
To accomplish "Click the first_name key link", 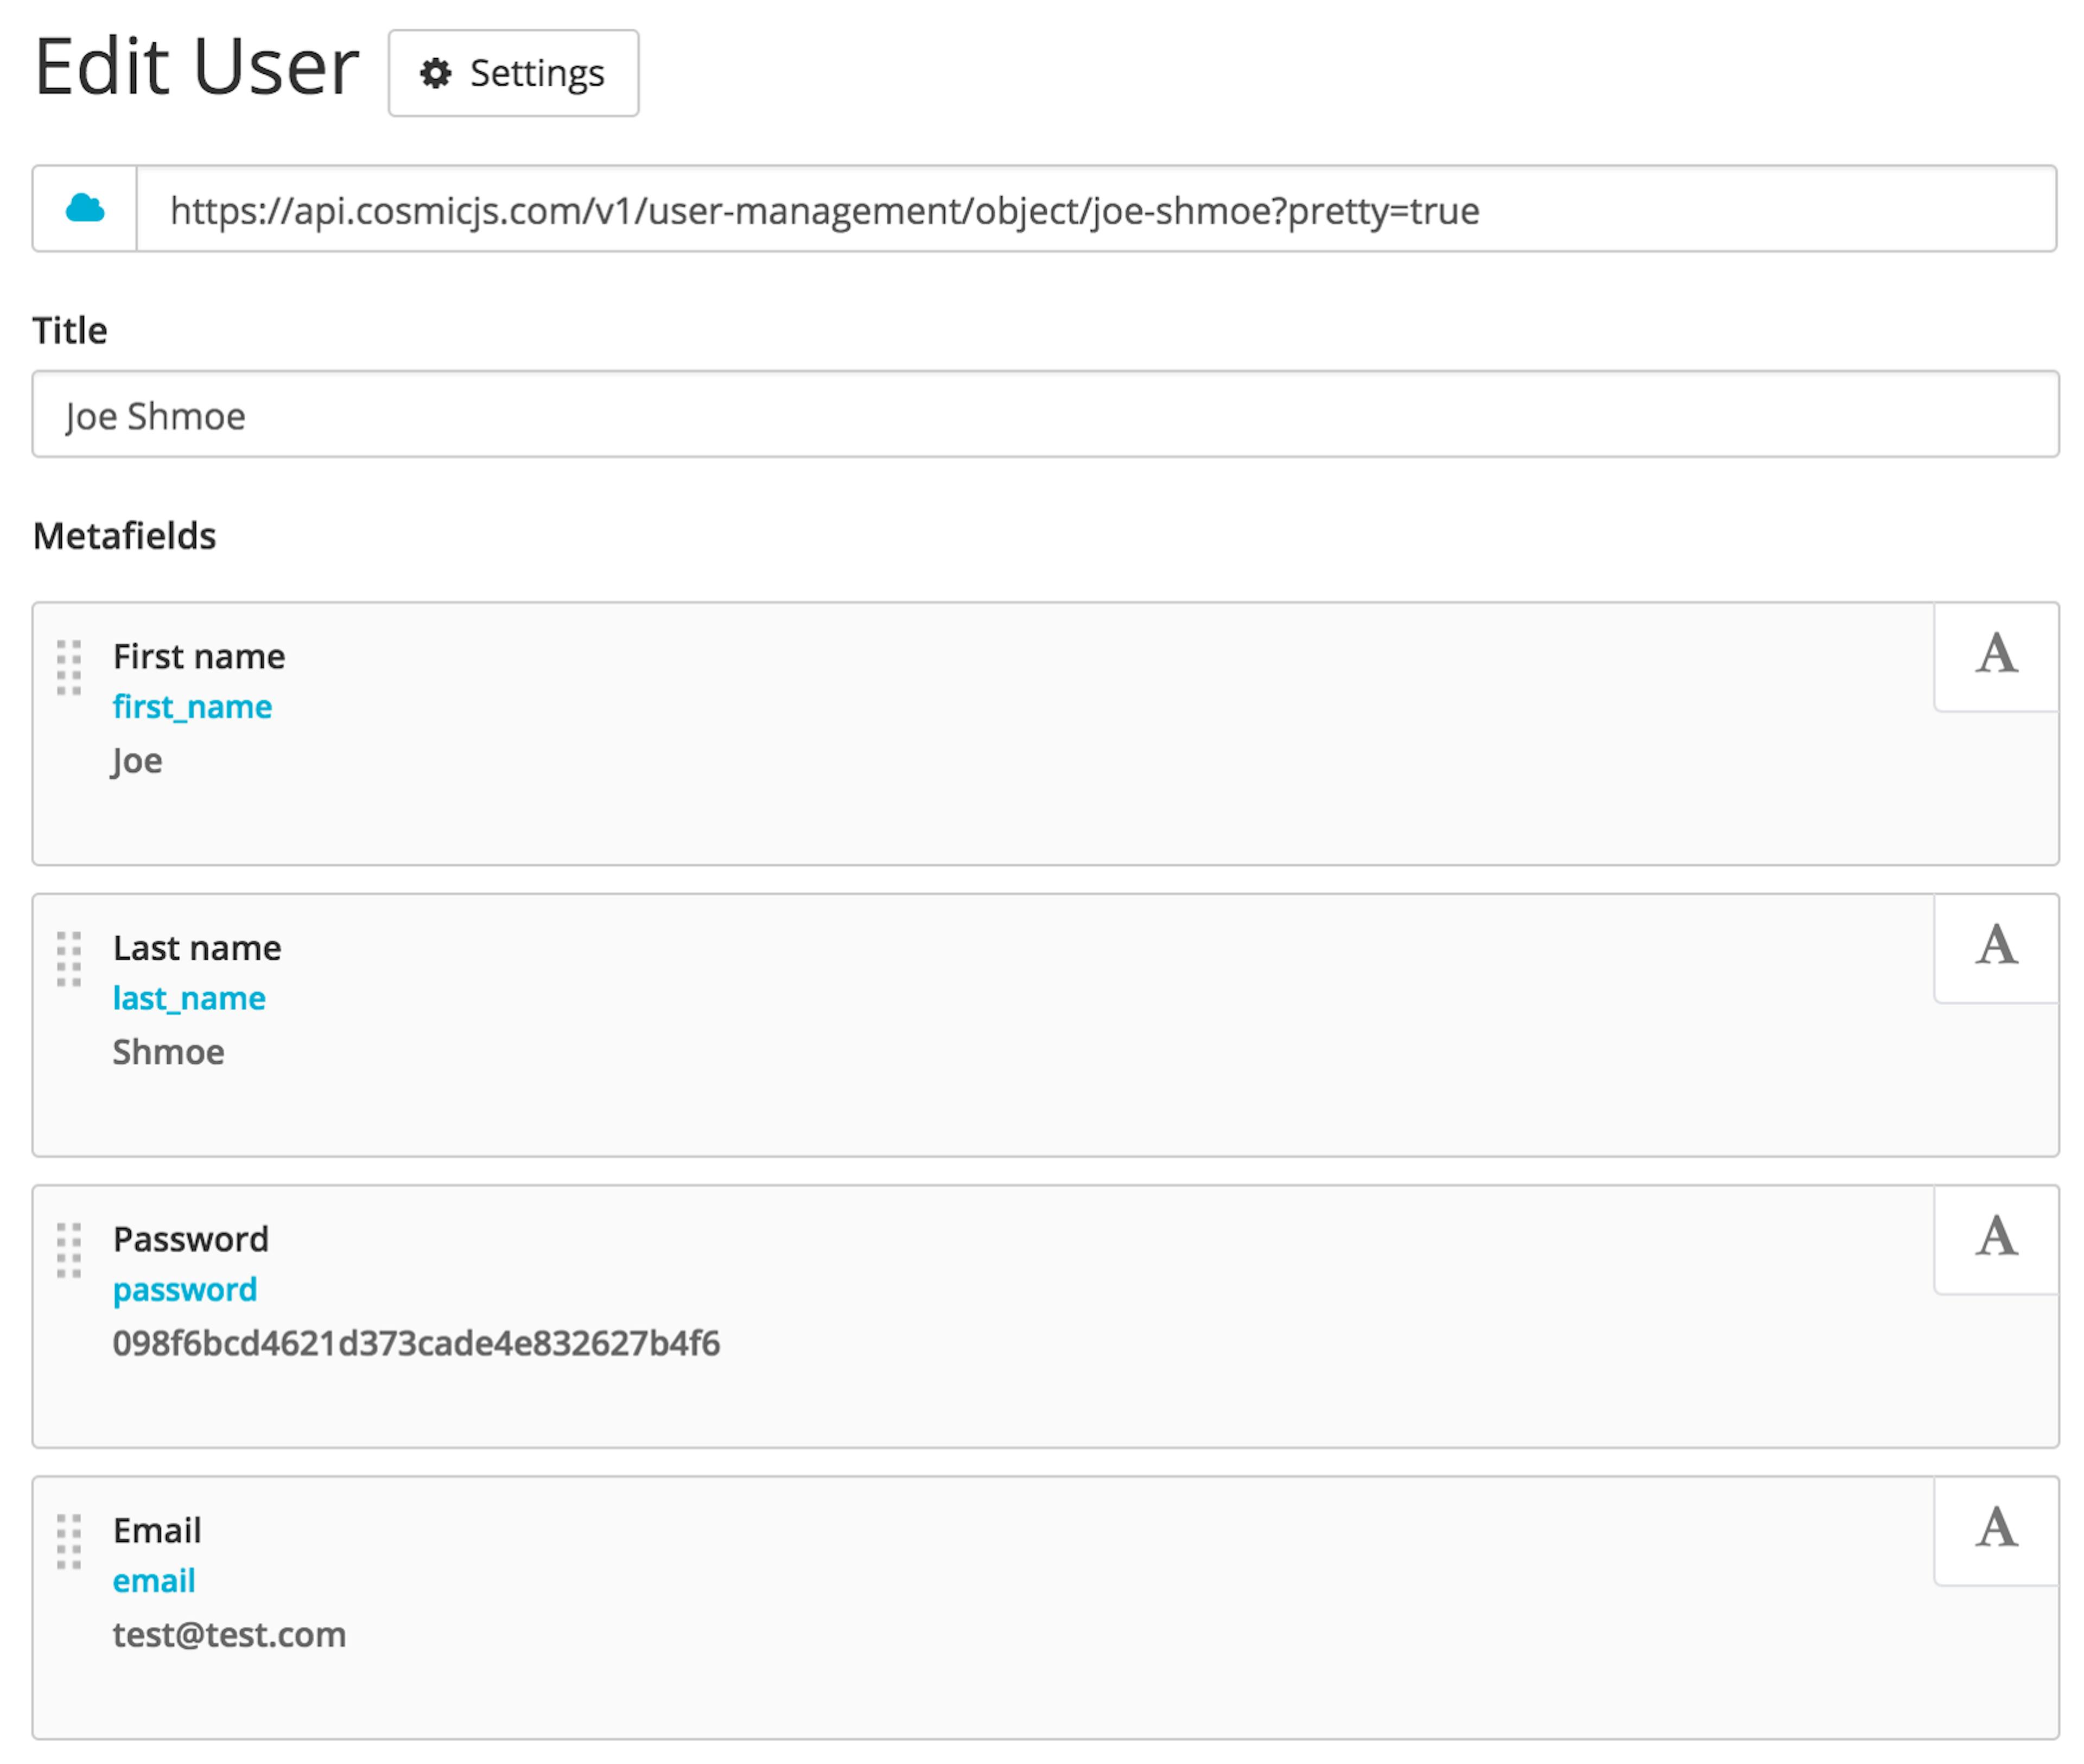I will (x=192, y=707).
